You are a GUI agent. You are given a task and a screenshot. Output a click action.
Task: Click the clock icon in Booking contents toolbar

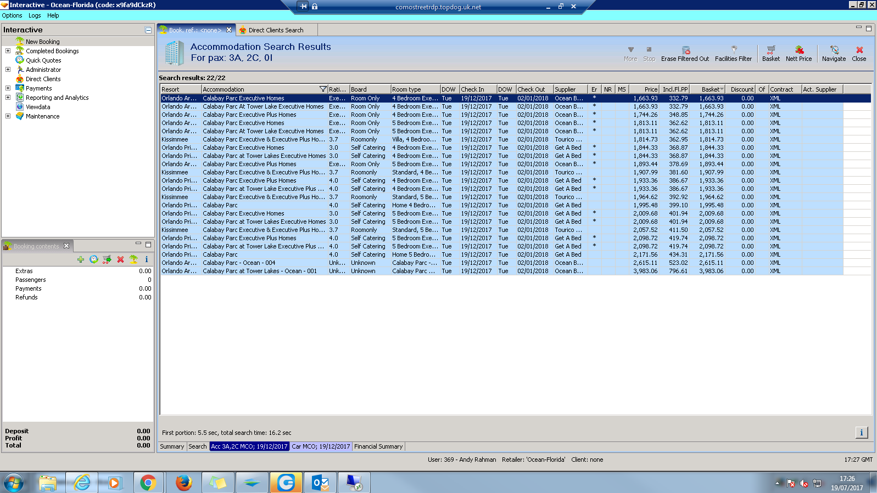pos(94,259)
